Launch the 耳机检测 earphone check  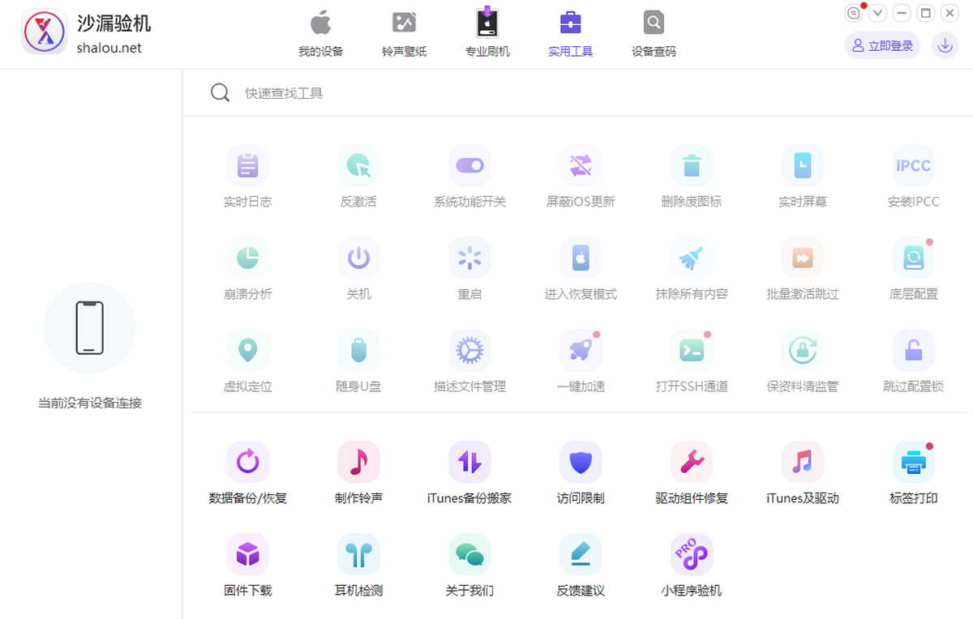coord(358,555)
